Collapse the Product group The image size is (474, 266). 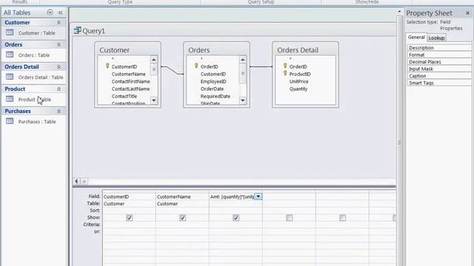[59, 89]
